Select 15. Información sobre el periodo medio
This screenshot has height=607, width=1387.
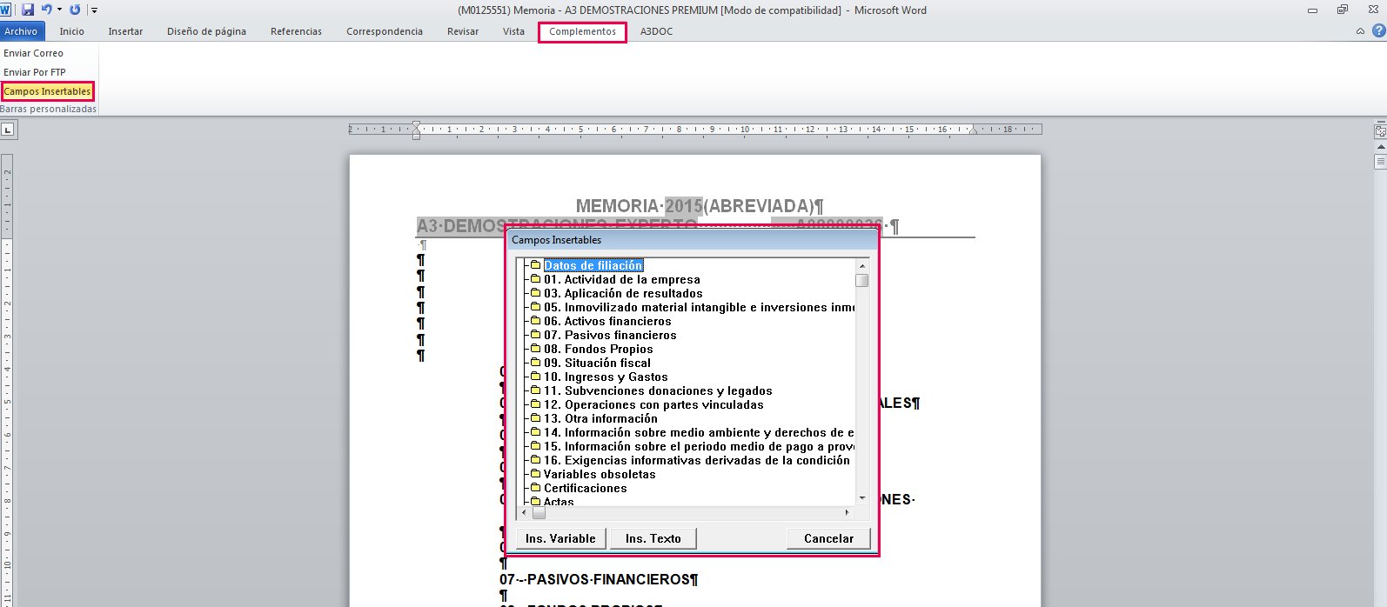(693, 446)
